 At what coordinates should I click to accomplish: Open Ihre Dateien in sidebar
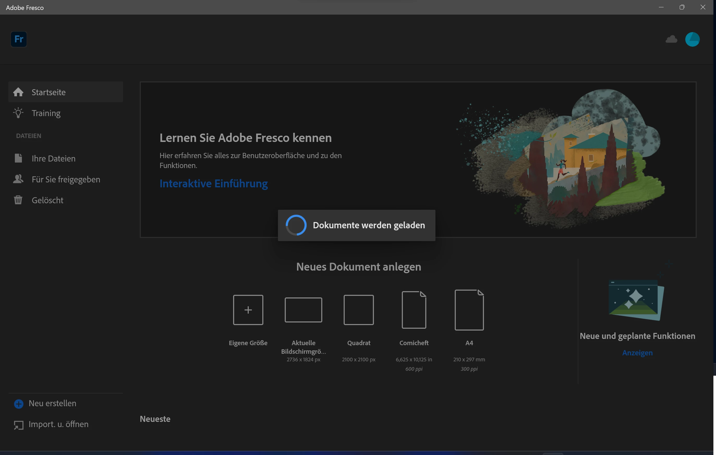pyautogui.click(x=53, y=158)
